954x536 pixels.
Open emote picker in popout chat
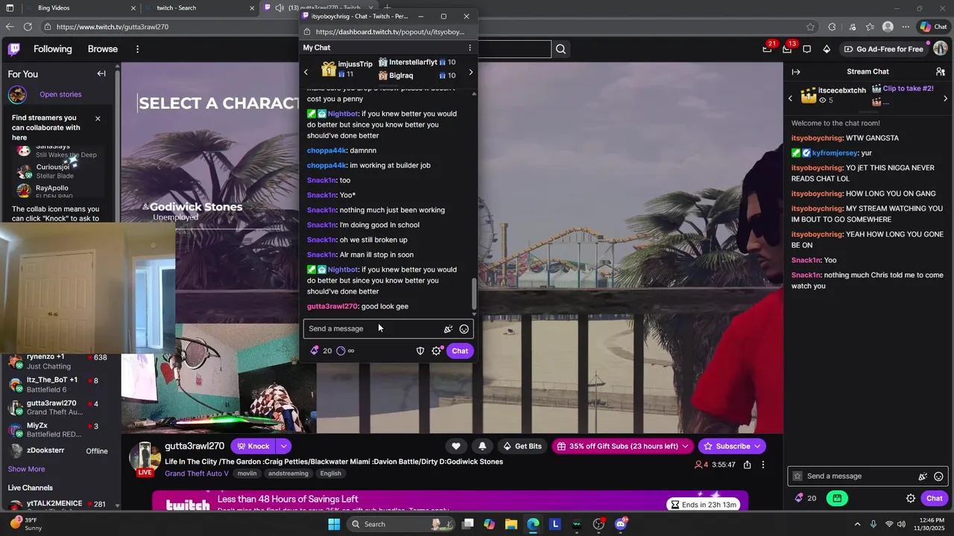pyautogui.click(x=464, y=329)
